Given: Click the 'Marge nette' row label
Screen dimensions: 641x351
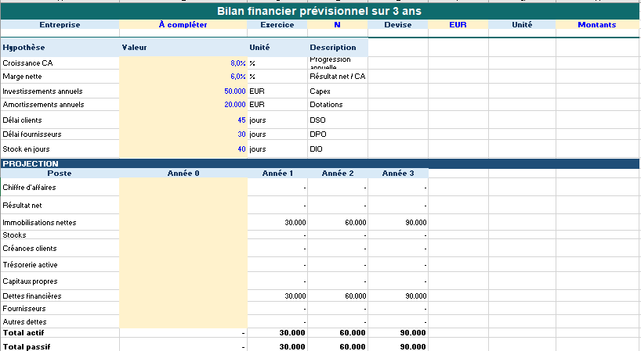Looking at the screenshot, I should click(60, 77).
